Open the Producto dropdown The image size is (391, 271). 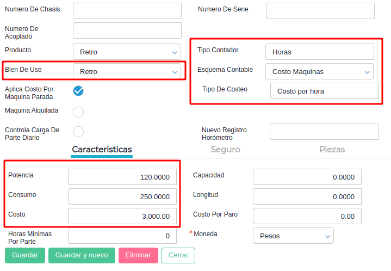tap(127, 52)
